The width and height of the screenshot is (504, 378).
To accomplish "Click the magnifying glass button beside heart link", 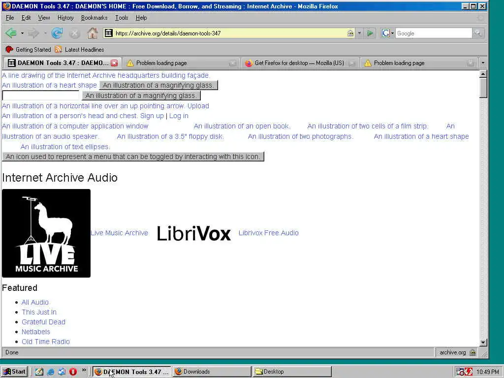I will click(158, 85).
